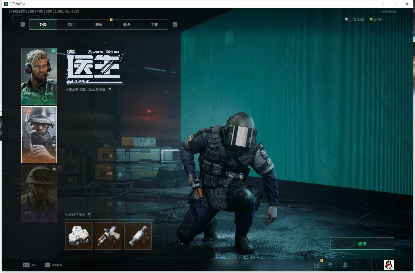Click the H 隐藏界面 button

[54, 265]
